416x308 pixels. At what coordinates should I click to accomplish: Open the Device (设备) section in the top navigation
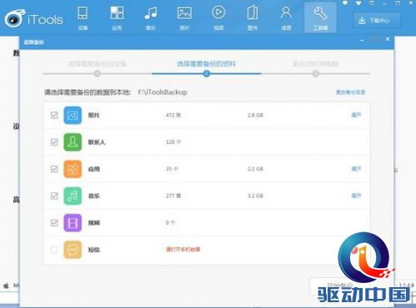[83, 17]
